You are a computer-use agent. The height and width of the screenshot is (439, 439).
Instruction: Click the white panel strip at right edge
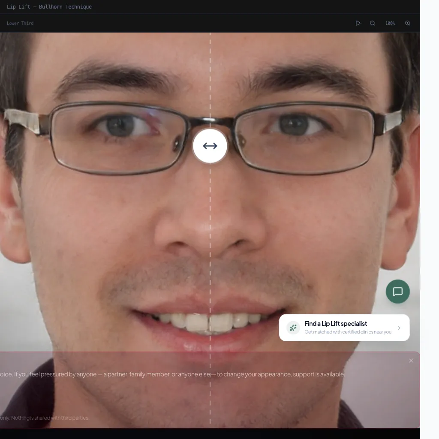(430, 214)
